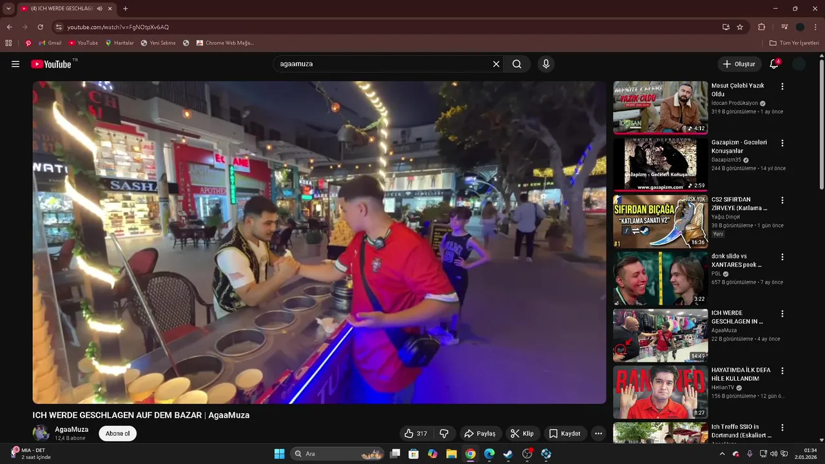The height and width of the screenshot is (464, 825).
Task: Open the tab search dropdown arrow
Action: point(8,8)
